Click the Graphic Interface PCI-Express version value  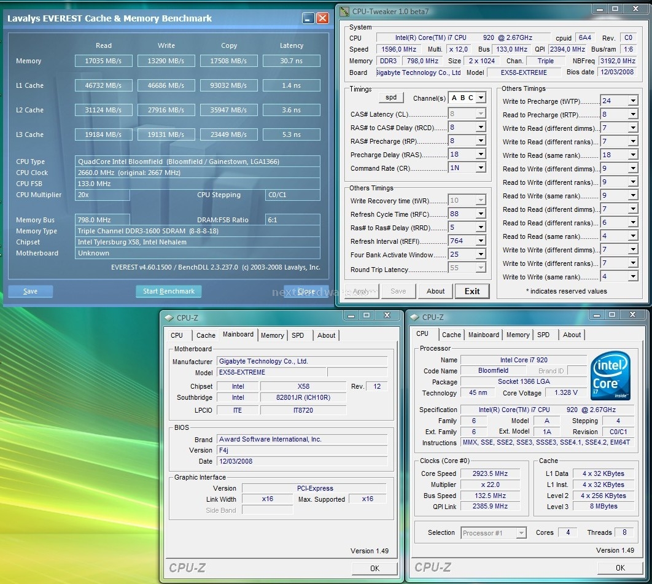pos(315,488)
